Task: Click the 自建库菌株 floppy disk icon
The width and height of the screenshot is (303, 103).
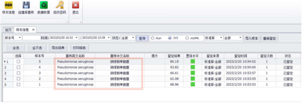Action: (x=26, y=5)
